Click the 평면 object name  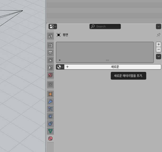pyautogui.click(x=65, y=35)
